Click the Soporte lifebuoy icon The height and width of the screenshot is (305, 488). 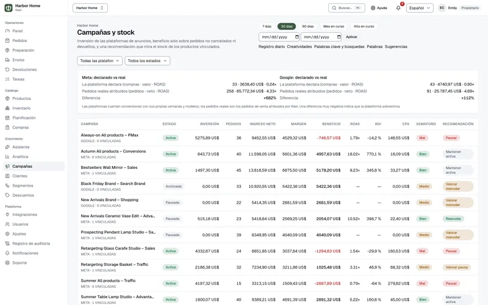(x=7, y=263)
